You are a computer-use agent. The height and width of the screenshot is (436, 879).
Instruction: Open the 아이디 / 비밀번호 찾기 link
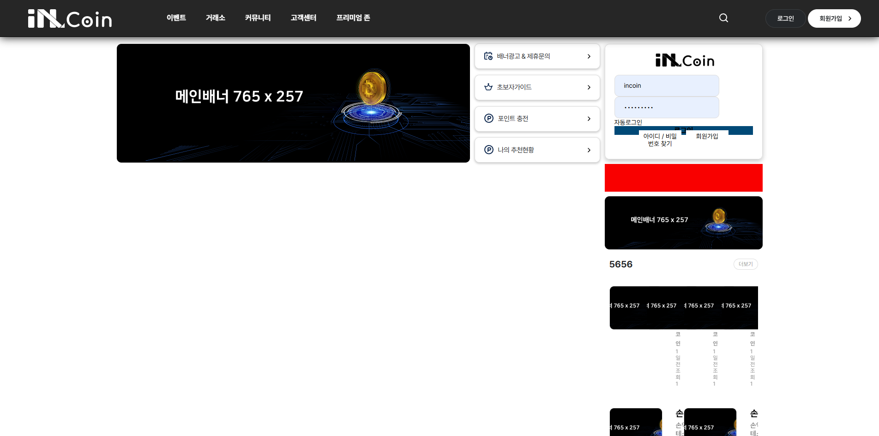660,140
